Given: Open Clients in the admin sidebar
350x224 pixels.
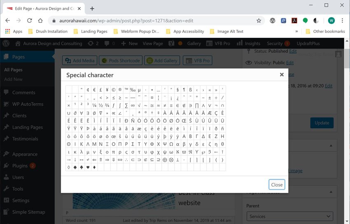Looking at the screenshot, I should [19, 115].
